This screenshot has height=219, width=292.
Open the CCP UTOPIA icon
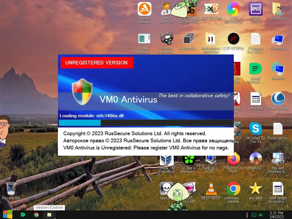(x=233, y=41)
